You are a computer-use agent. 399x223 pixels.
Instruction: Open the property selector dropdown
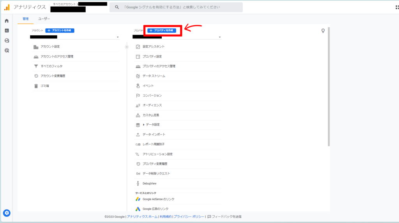coord(220,37)
